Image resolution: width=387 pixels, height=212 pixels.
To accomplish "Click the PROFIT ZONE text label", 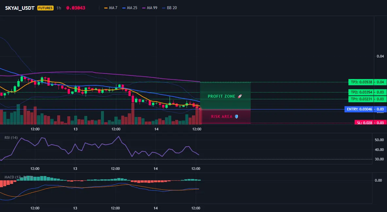I will pos(221,96).
